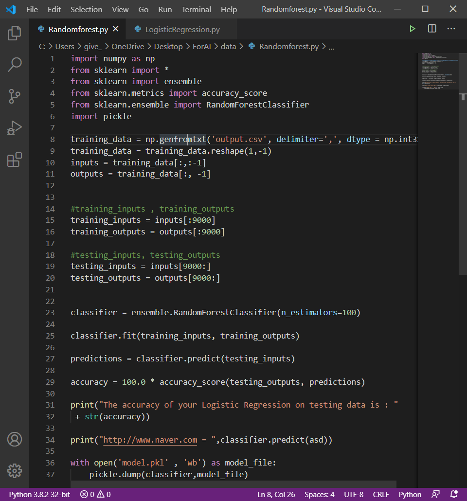467x501 pixels.
Task: Open the Source Control view
Action: click(x=15, y=96)
